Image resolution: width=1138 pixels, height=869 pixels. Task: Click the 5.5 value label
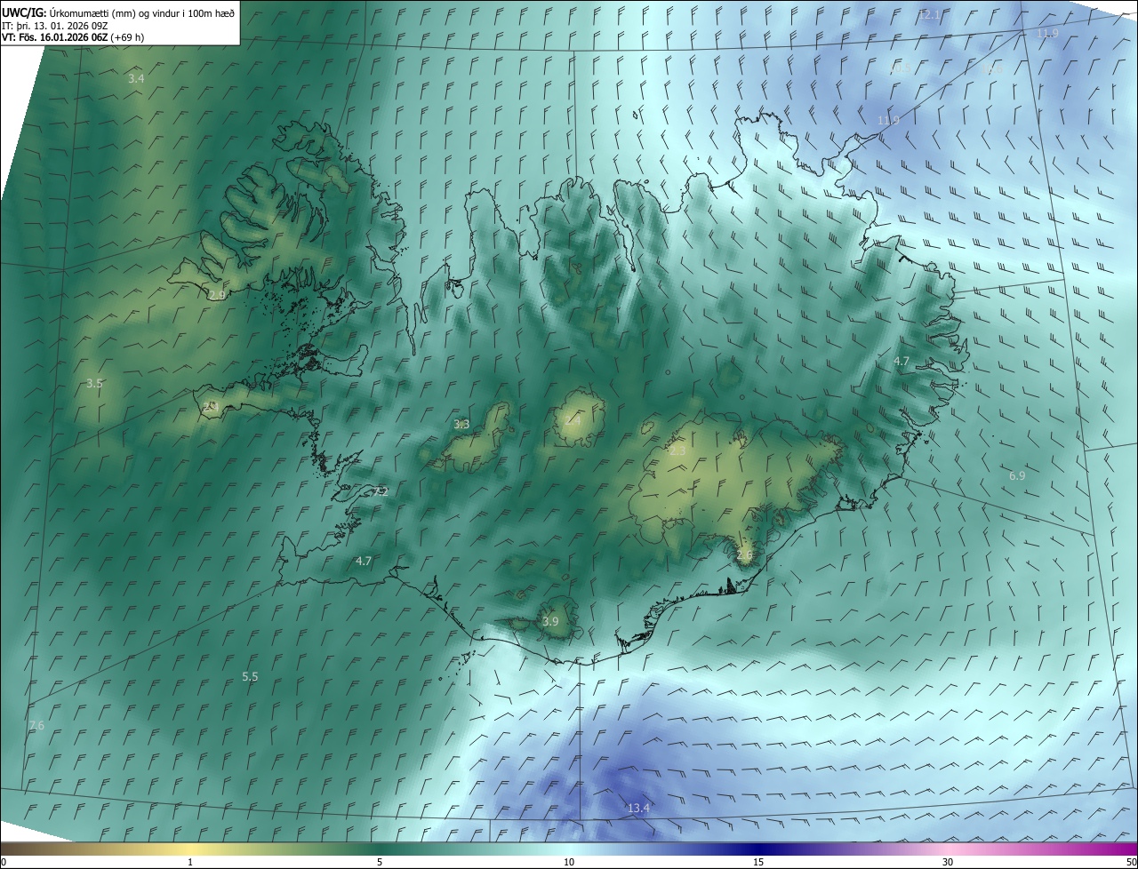click(x=250, y=677)
